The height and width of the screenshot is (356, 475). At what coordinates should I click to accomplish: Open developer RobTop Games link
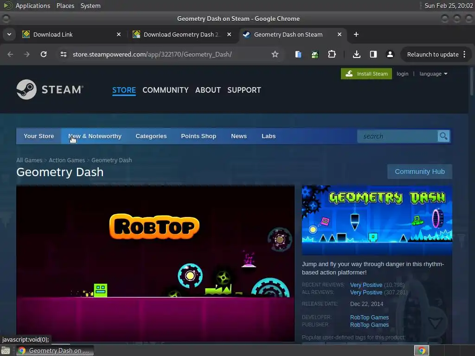tap(369, 317)
